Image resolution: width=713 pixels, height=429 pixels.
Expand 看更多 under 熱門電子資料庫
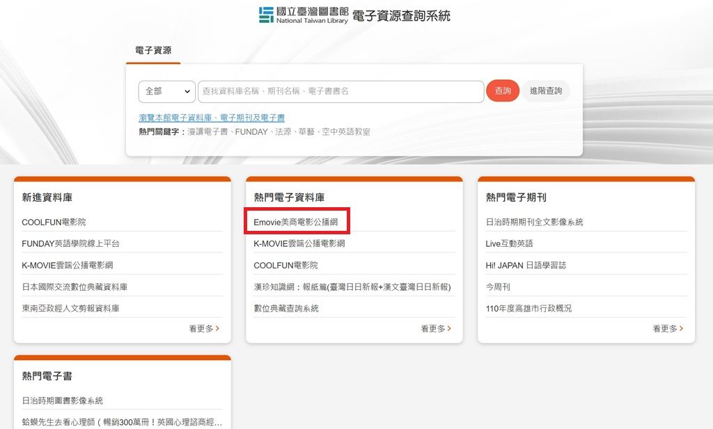click(435, 329)
